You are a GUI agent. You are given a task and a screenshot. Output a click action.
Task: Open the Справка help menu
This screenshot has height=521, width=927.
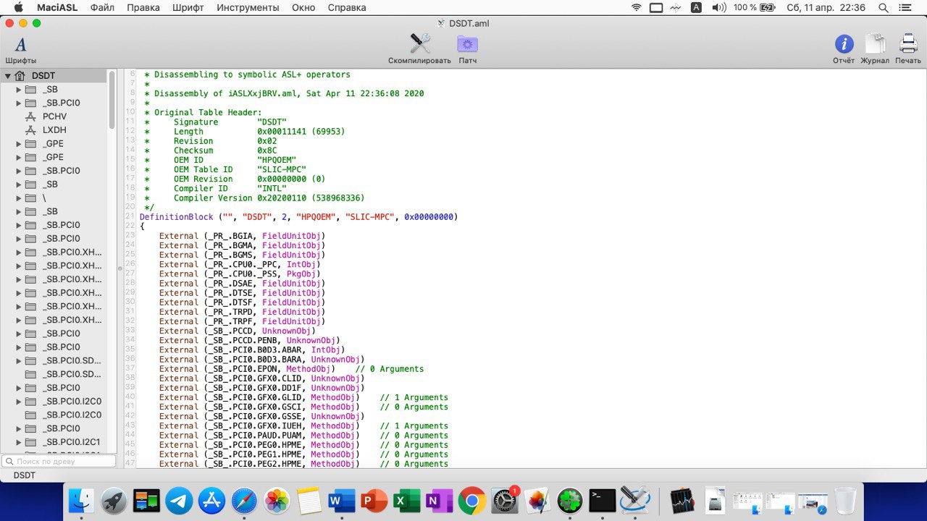(347, 8)
